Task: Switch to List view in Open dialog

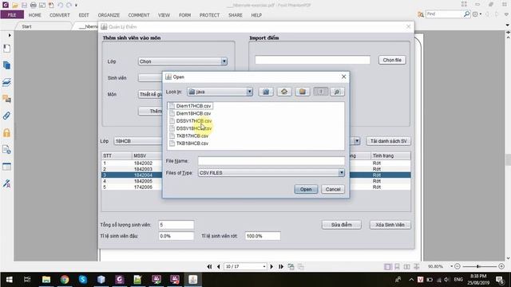Action: click(x=321, y=92)
